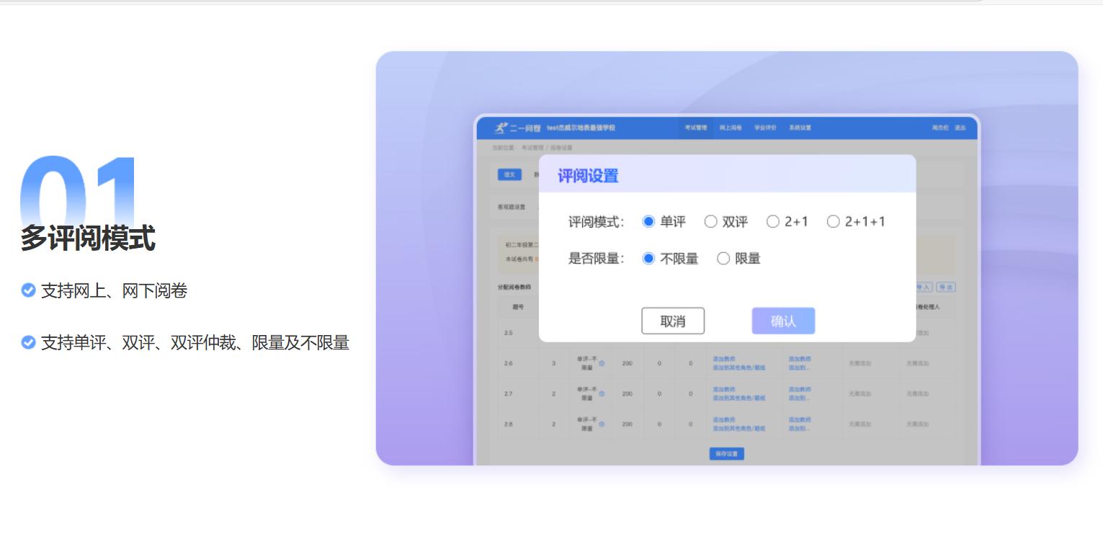Click the checkmark icon beside 支持单评、双评 feature text
1103x539 pixels.
[29, 344]
